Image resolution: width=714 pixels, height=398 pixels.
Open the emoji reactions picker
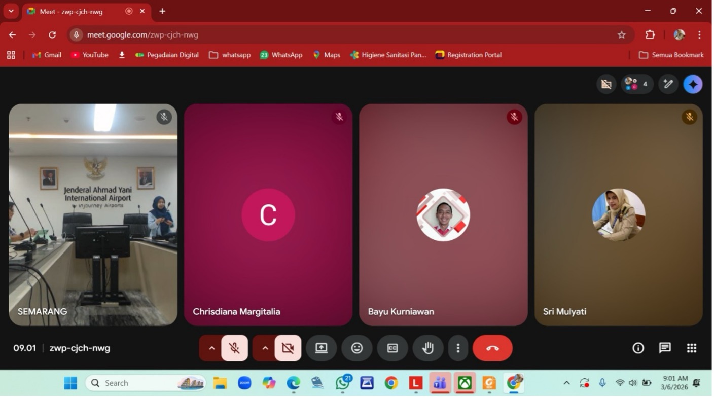point(357,348)
